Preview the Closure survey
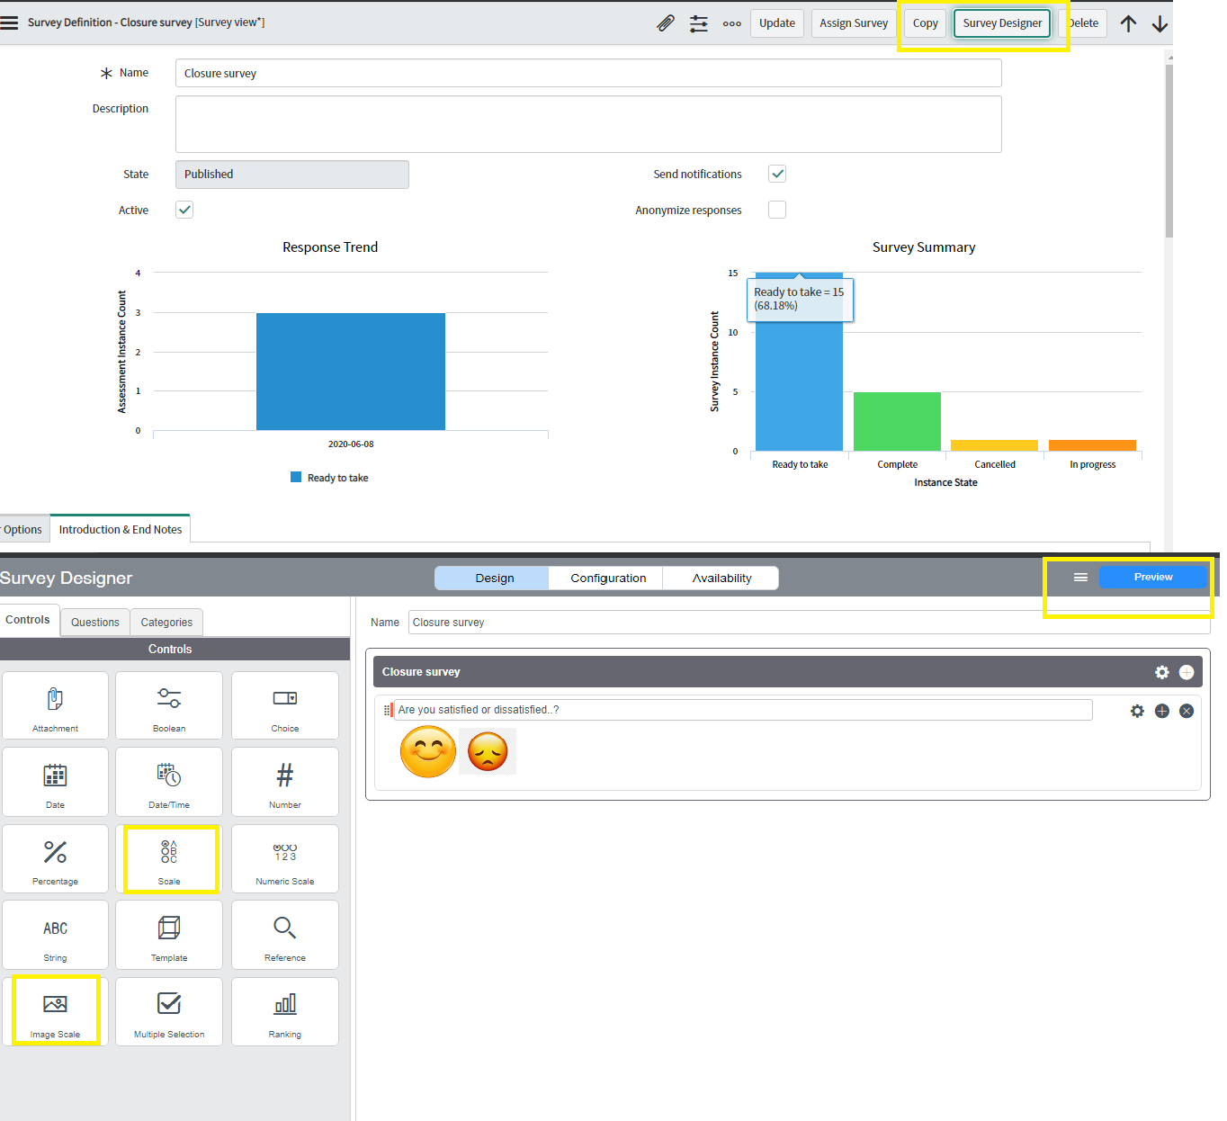1227x1121 pixels. [x=1153, y=577]
